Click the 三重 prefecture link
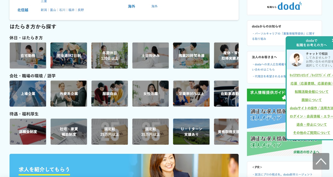The image size is (333, 177). tap(44, 1)
